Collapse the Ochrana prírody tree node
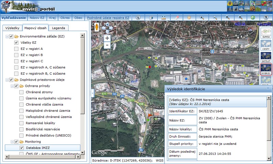Image resolution: width=273 pixels, height=164 pixels. tap(12, 86)
